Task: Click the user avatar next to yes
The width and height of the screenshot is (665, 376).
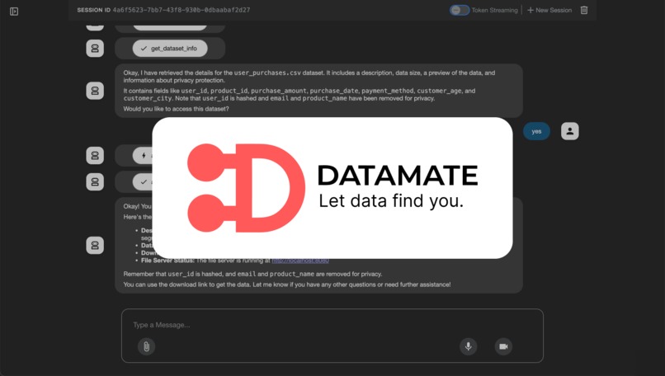Action: pos(569,131)
